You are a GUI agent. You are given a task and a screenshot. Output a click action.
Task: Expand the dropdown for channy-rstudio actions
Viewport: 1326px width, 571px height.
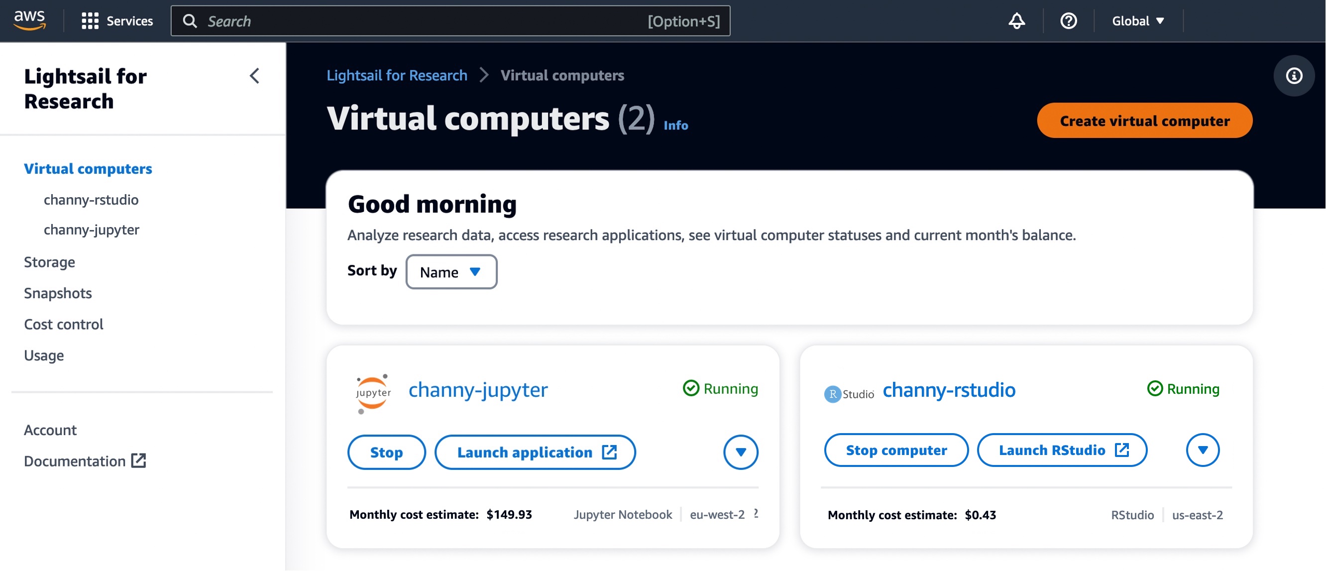(1202, 451)
